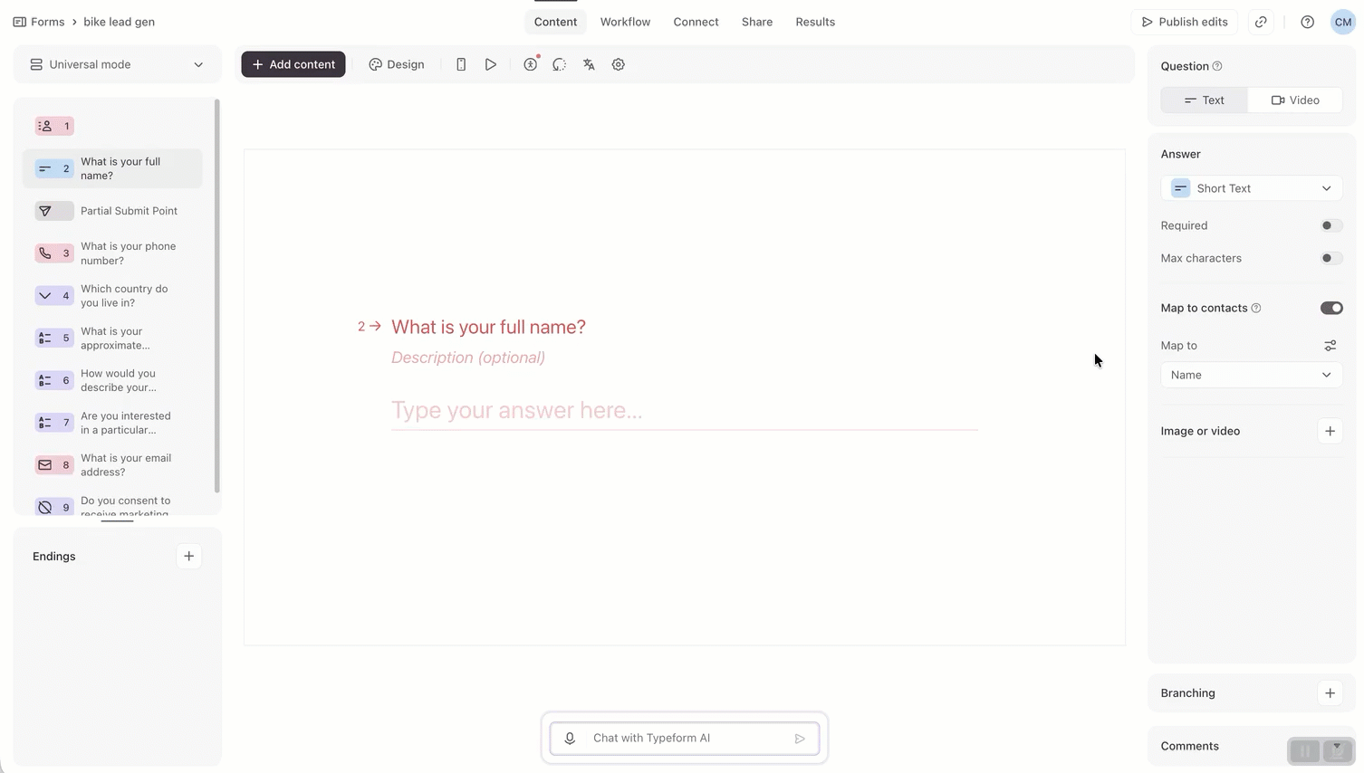Image resolution: width=1364 pixels, height=773 pixels.
Task: Open the Map to Name dropdown
Action: pyautogui.click(x=1251, y=375)
